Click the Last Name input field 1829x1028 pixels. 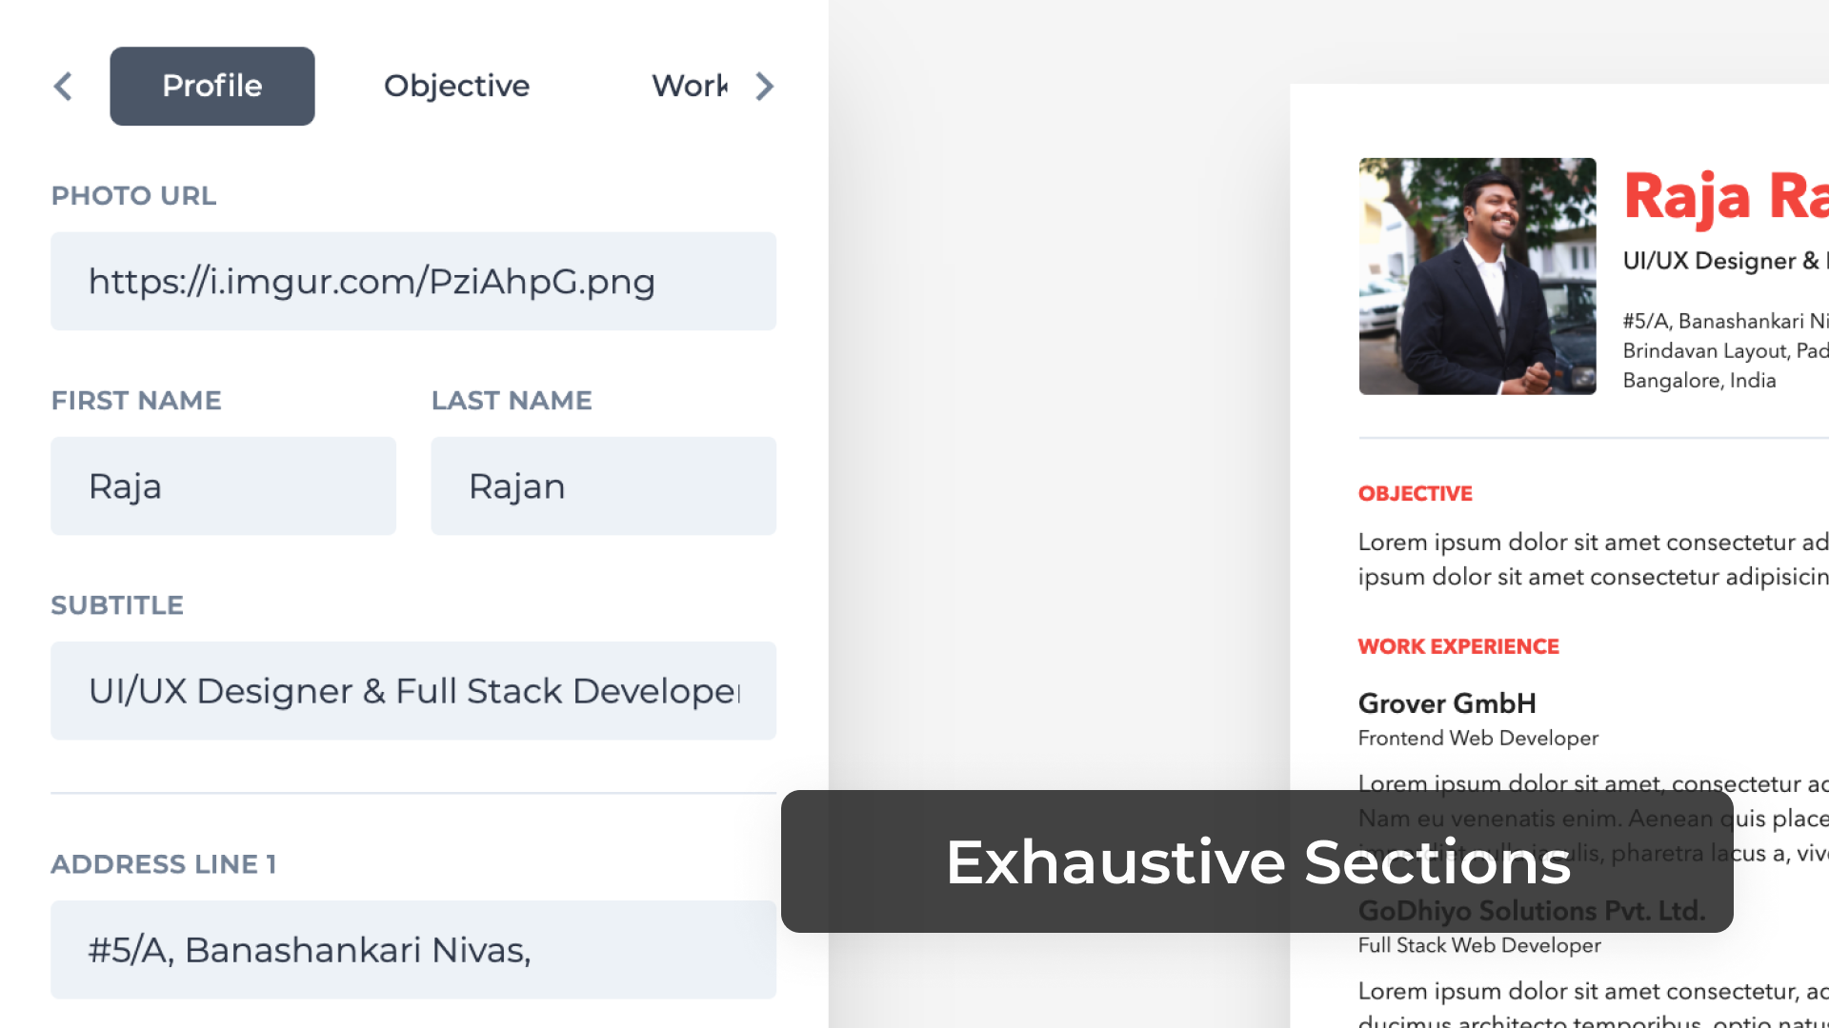(604, 485)
